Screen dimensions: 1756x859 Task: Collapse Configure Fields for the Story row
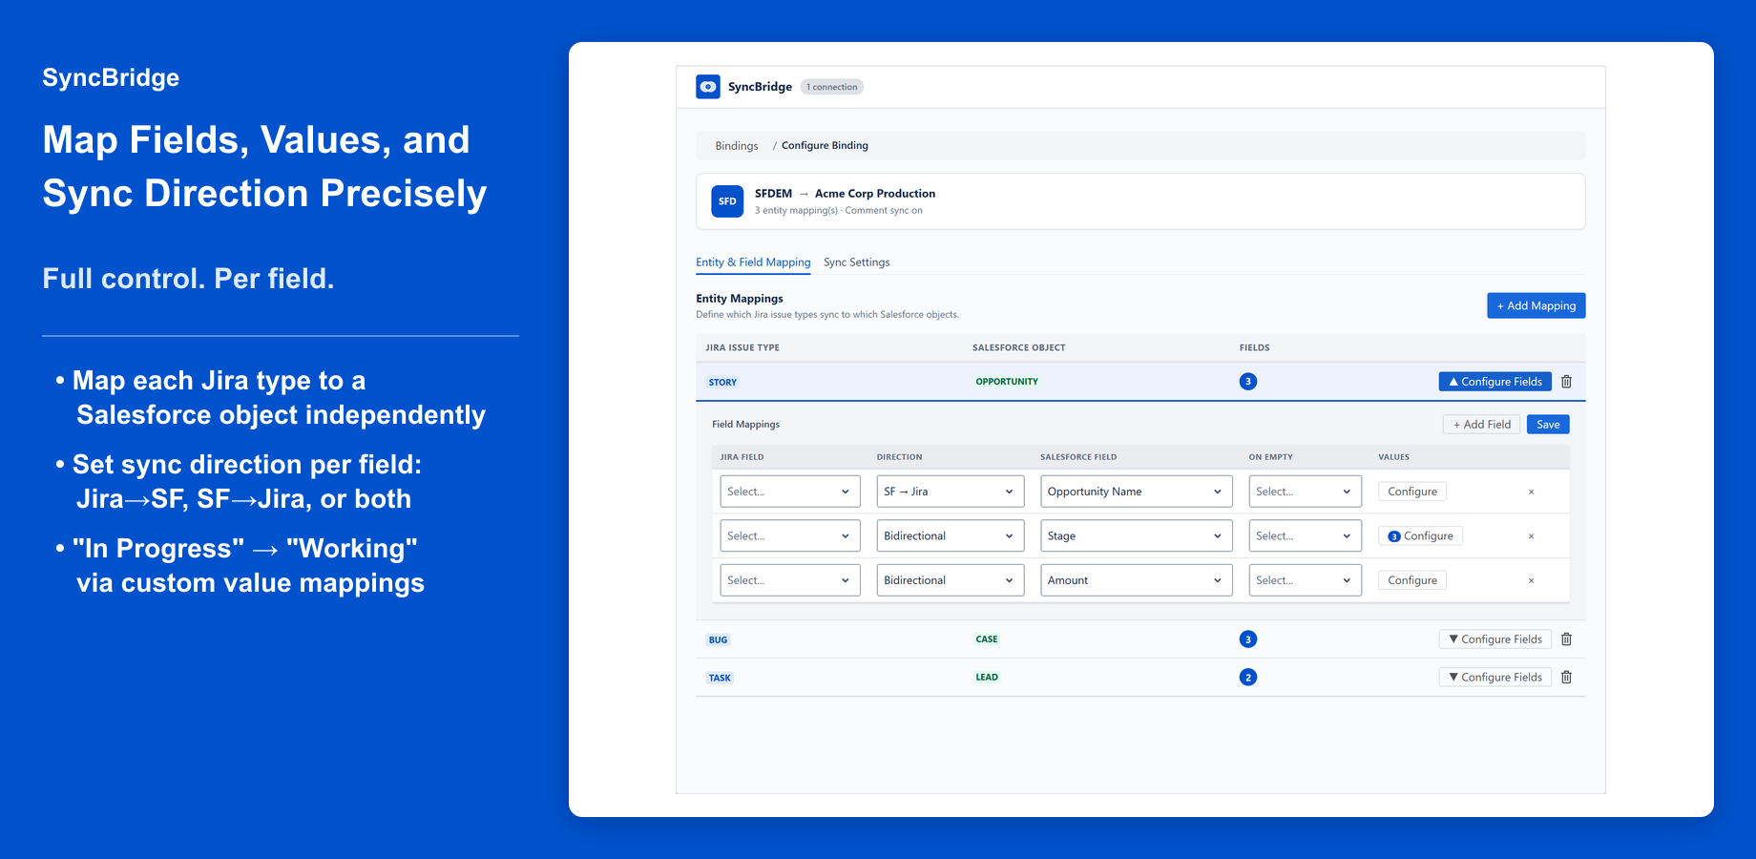point(1495,382)
